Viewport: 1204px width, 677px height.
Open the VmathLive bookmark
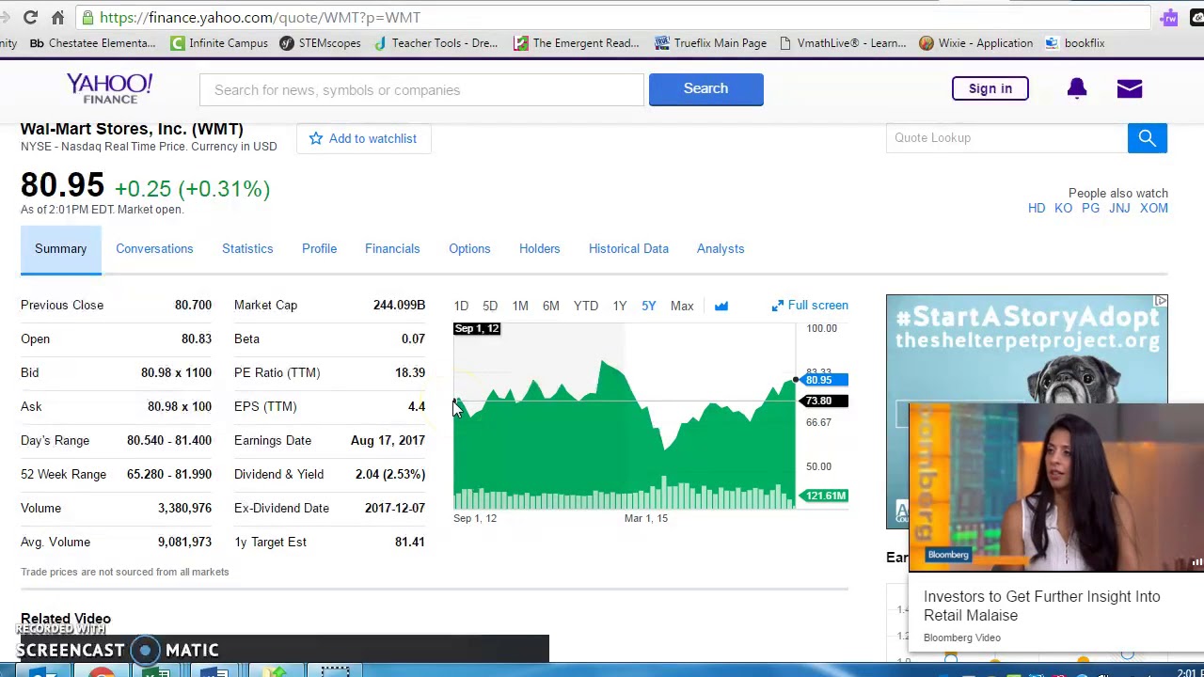[x=843, y=43]
